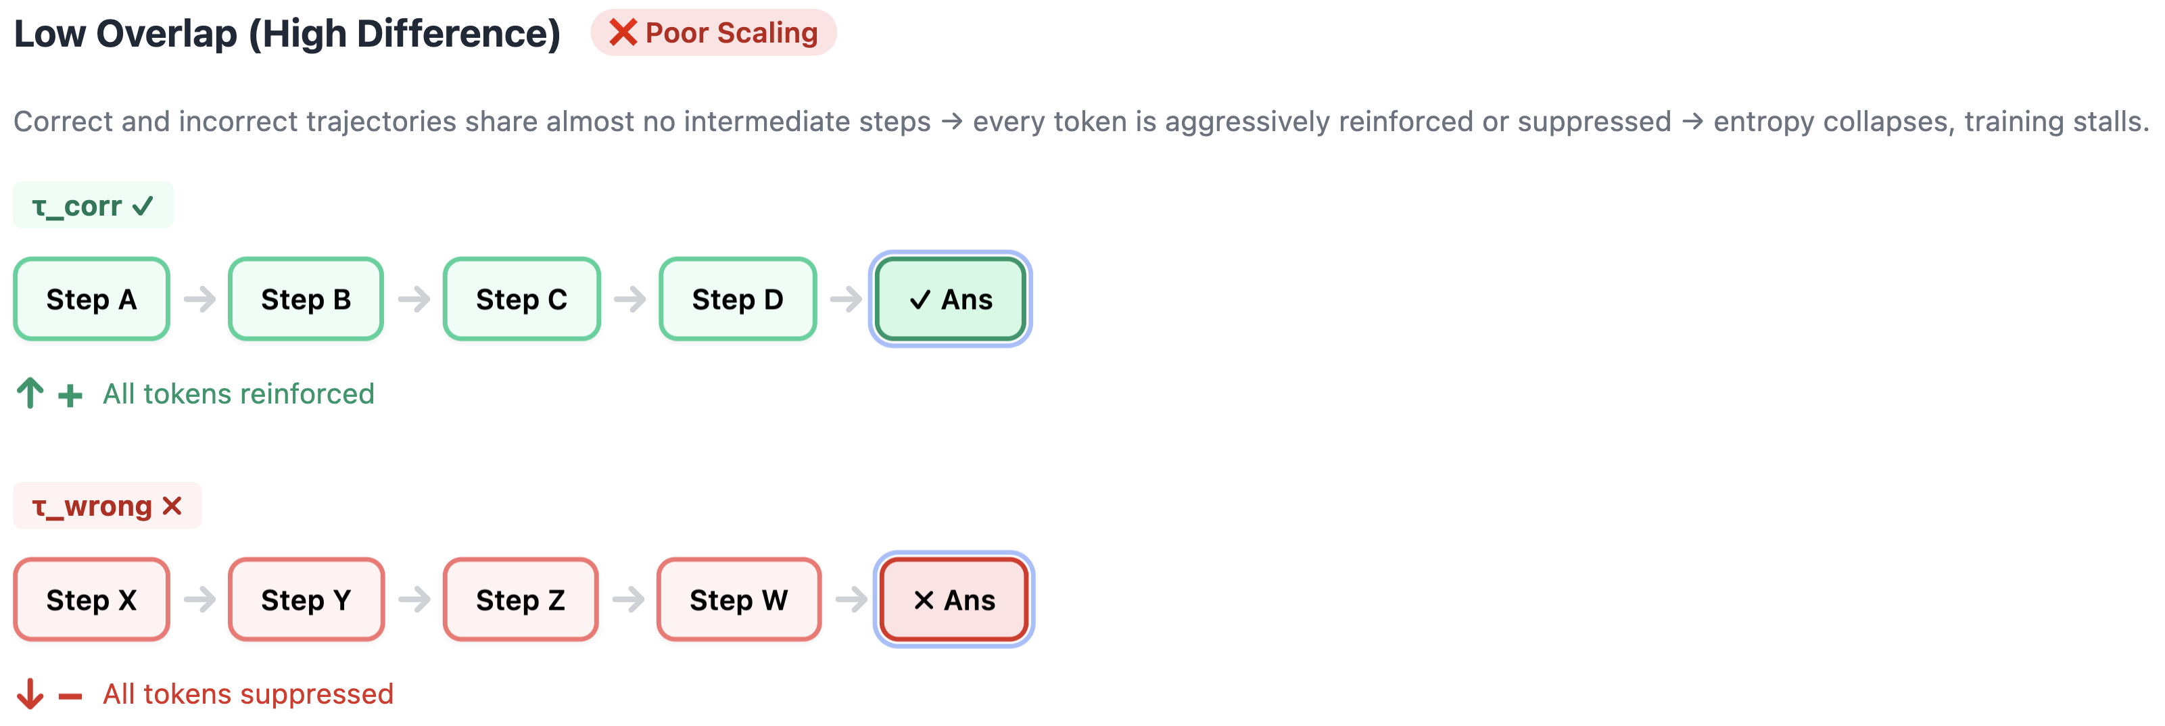The width and height of the screenshot is (2165, 726).
Task: Click the red minus icon
Action: tap(70, 696)
